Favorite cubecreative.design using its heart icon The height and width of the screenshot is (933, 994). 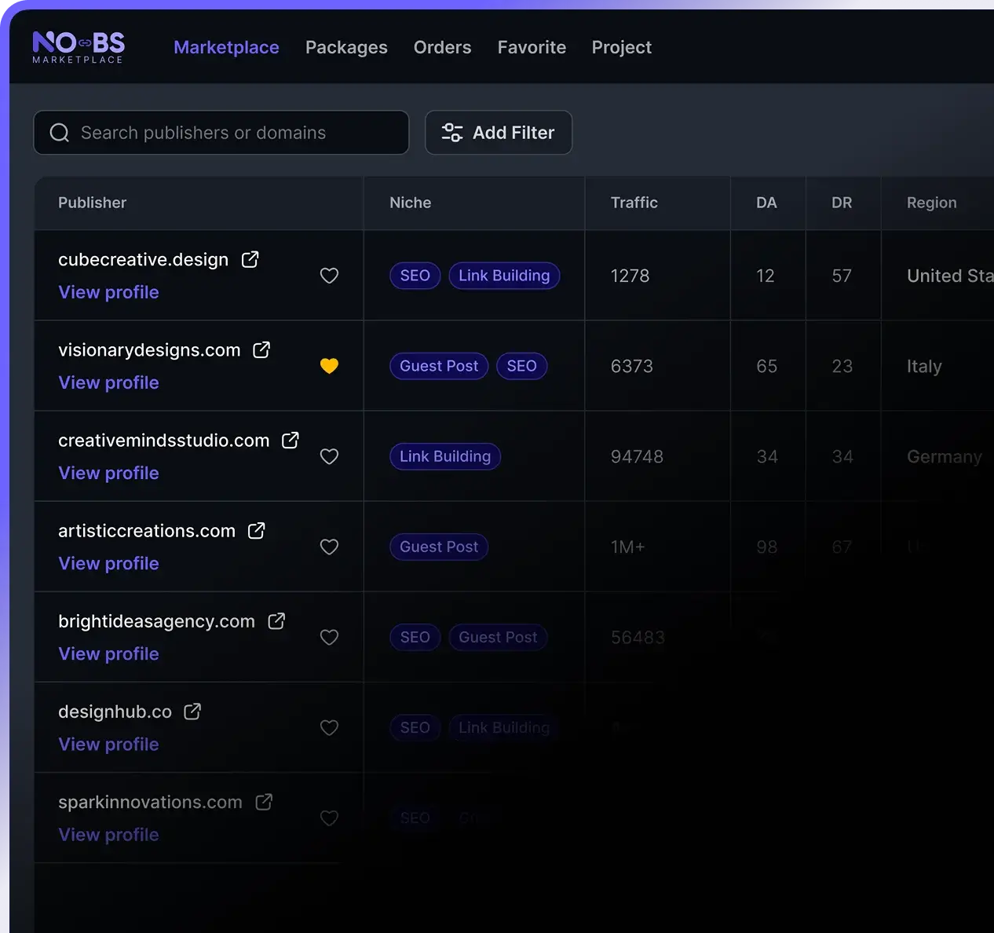click(x=329, y=276)
